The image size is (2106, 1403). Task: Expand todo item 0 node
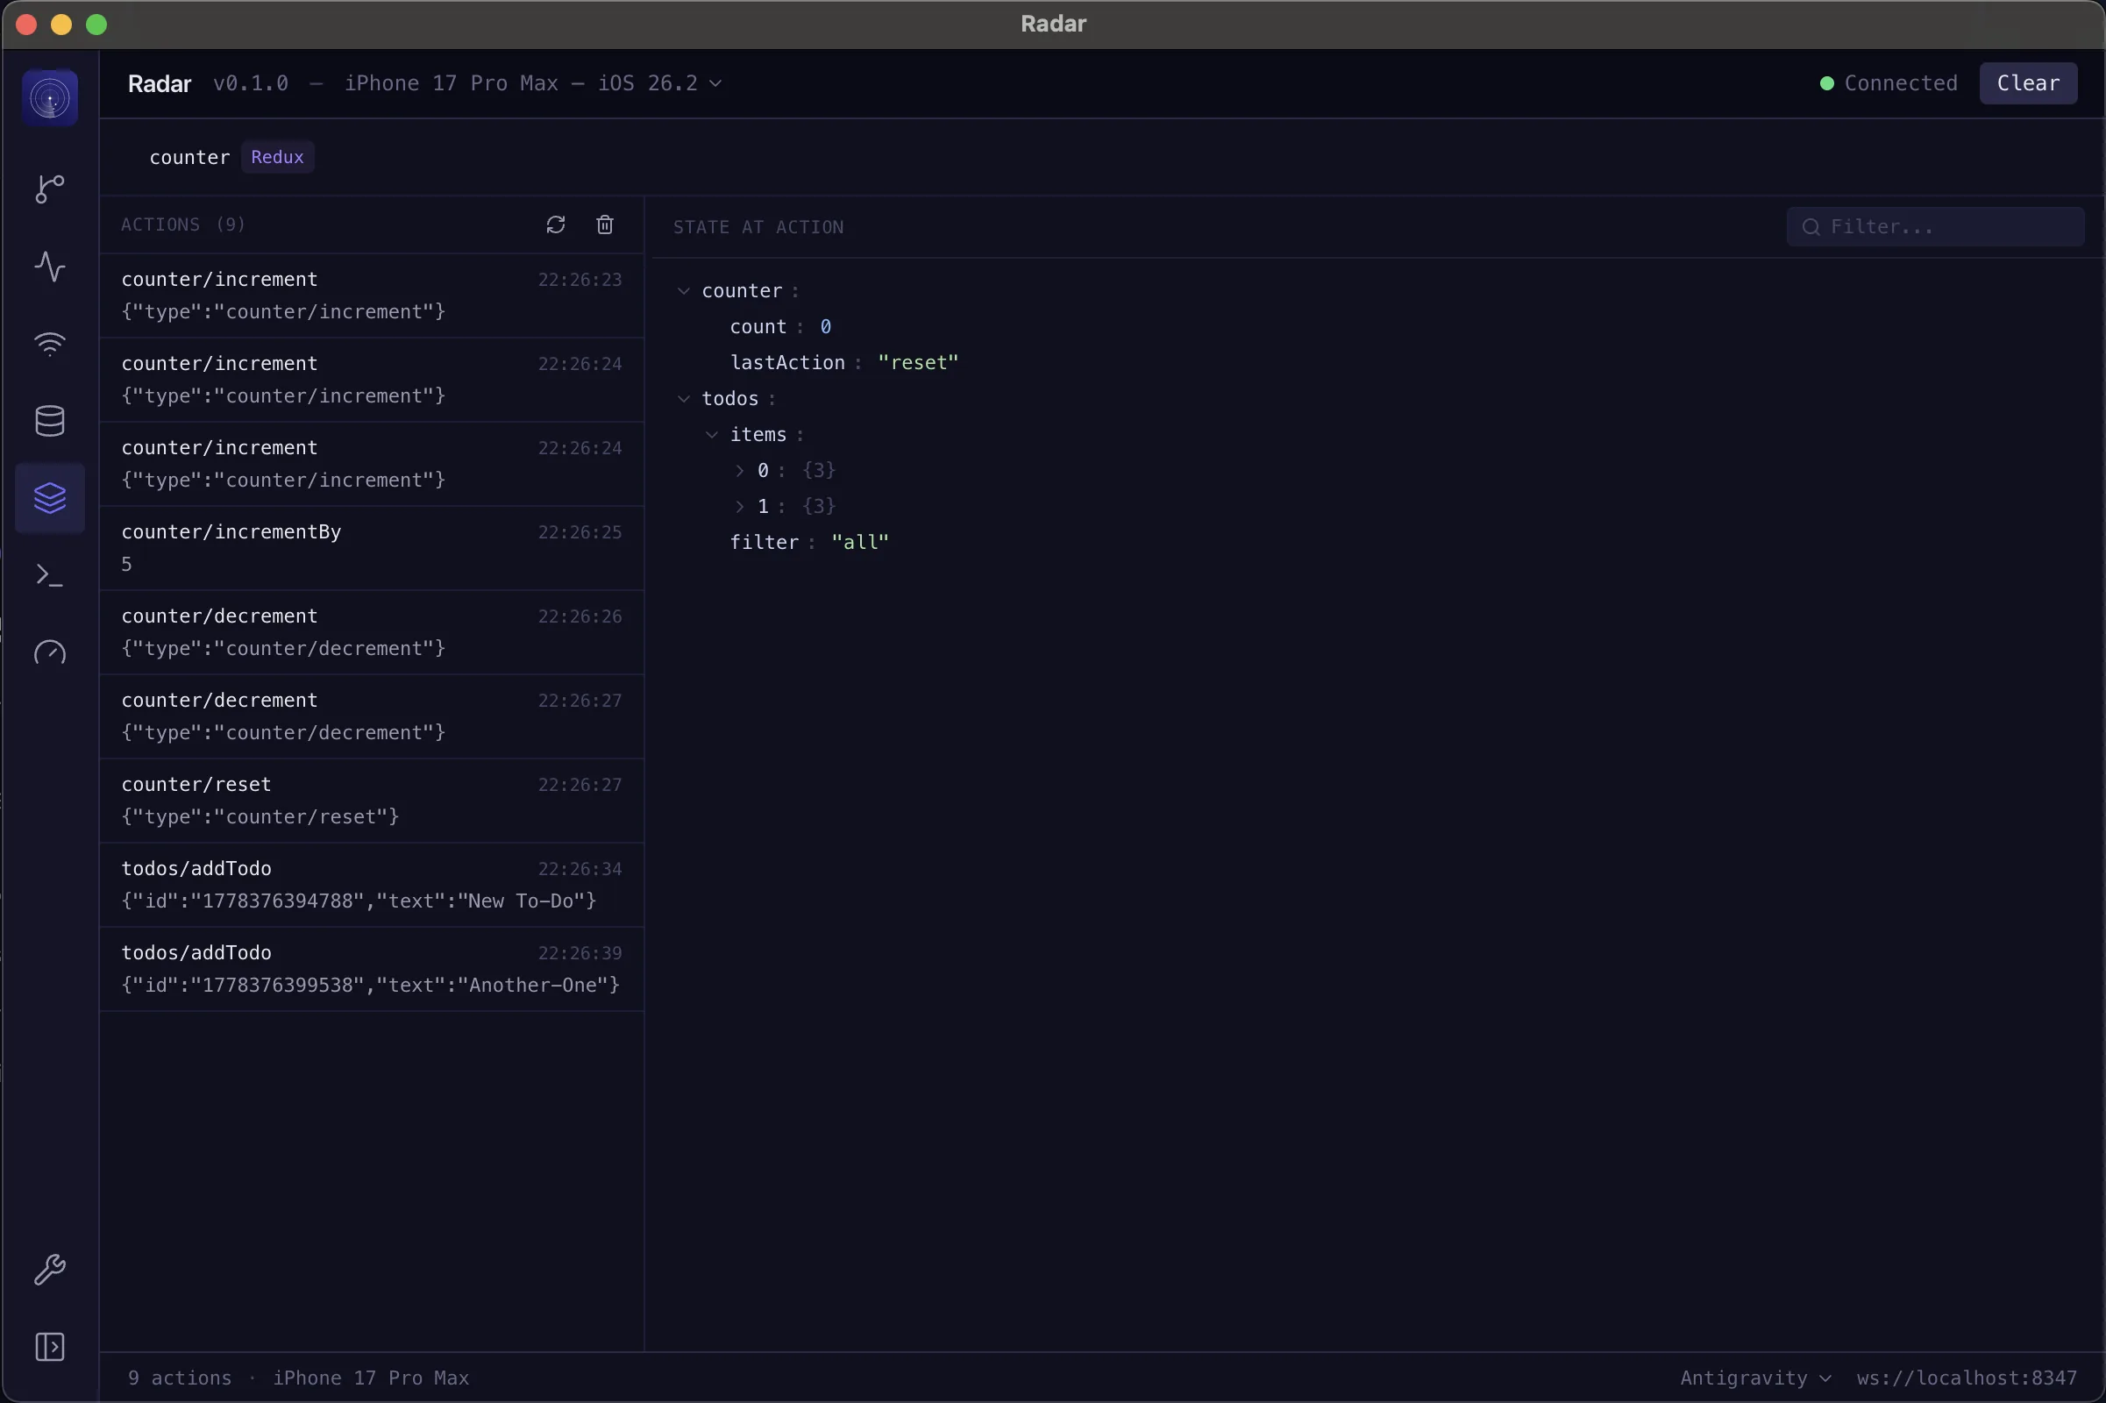pos(740,471)
